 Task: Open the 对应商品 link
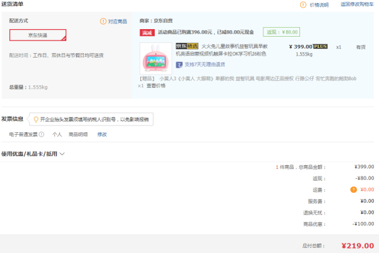117,22
